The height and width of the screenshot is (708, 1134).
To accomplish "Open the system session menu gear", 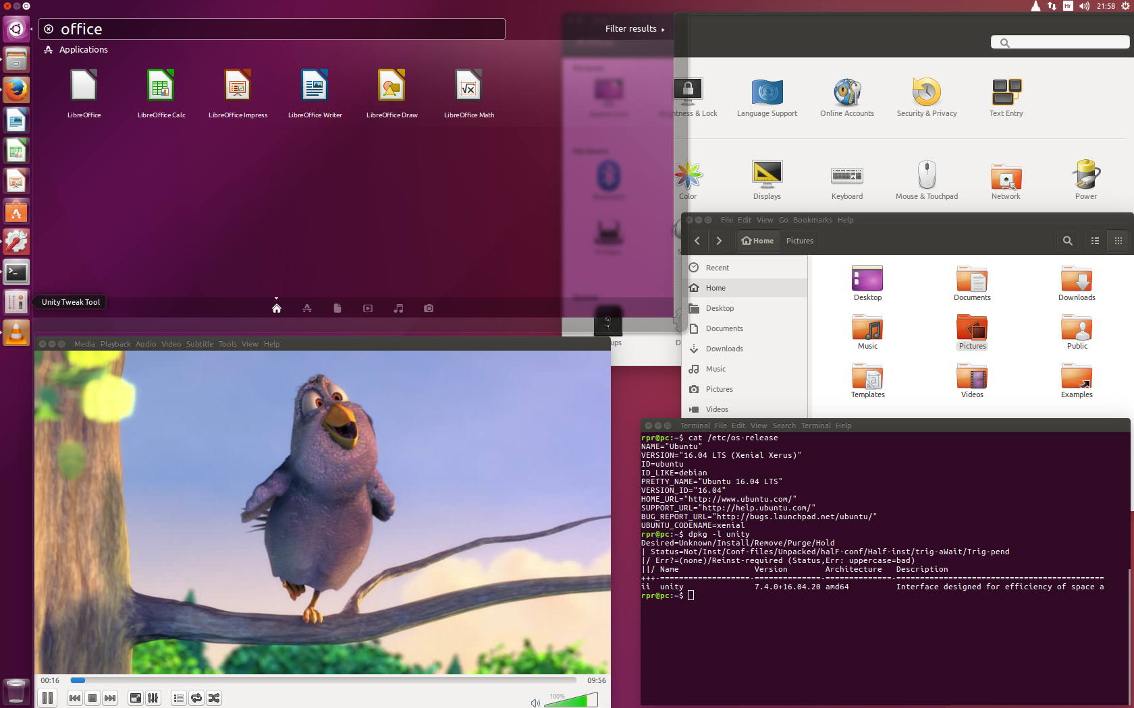I will [1125, 6].
